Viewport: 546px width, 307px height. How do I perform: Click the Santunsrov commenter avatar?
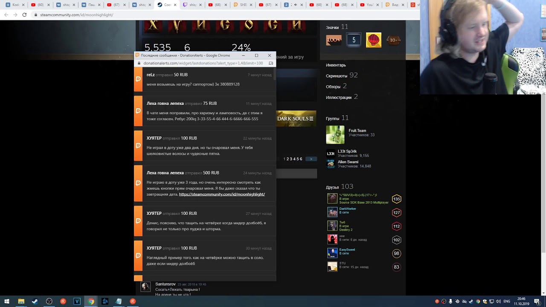146,287
